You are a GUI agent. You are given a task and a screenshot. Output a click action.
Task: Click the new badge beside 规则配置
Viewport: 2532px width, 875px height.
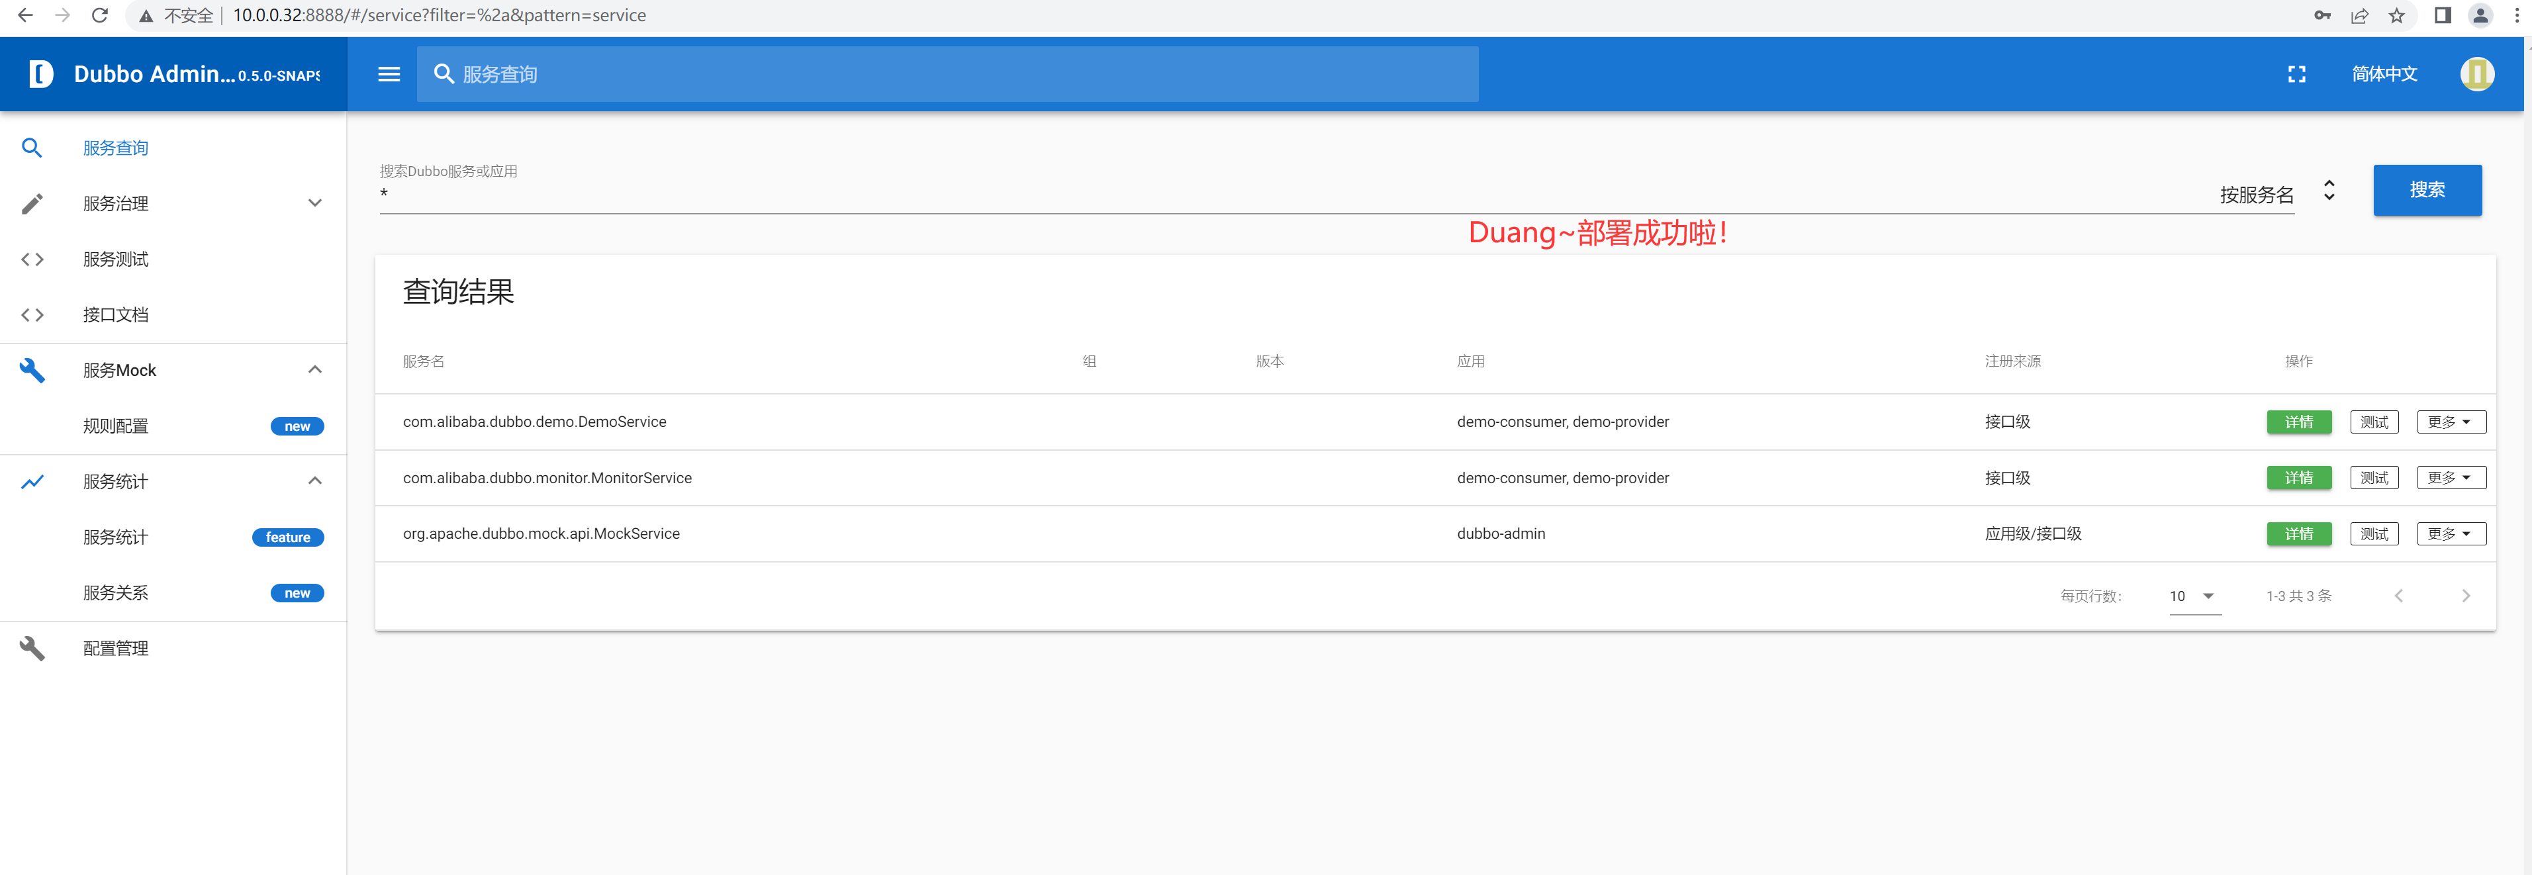[297, 426]
